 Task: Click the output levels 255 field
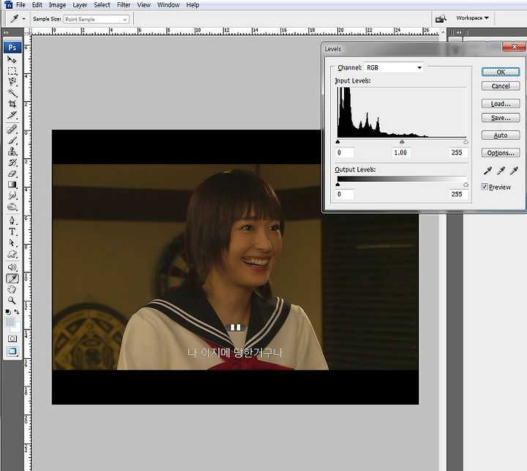coord(458,194)
